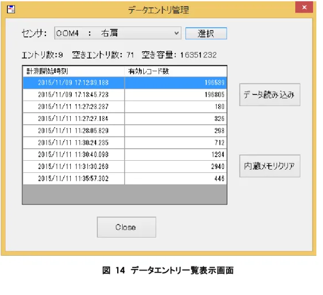
Task: Click the record count cell 298
Action: pos(176,131)
